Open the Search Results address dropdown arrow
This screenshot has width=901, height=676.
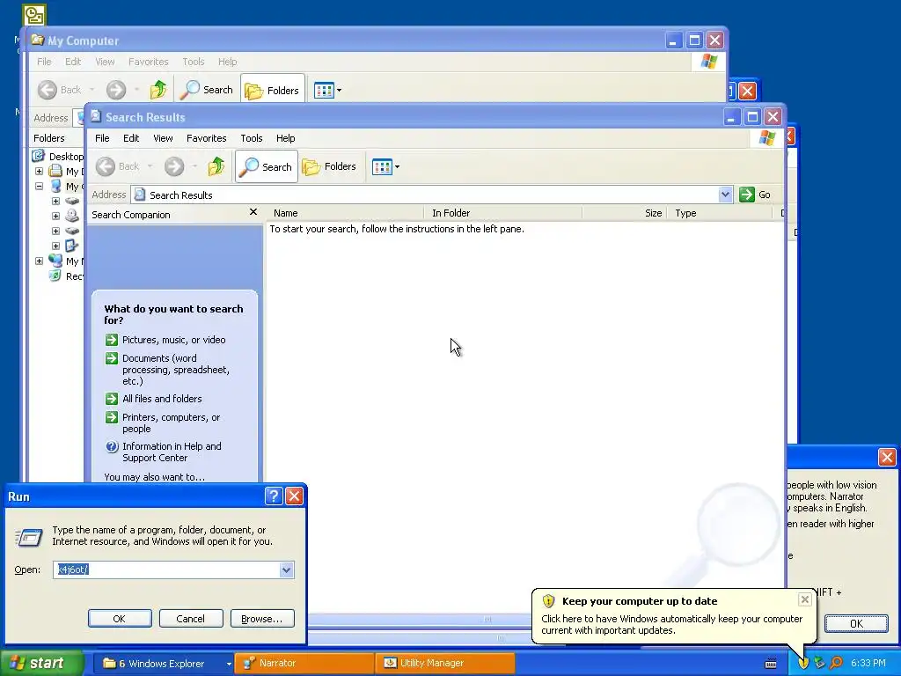click(x=725, y=195)
